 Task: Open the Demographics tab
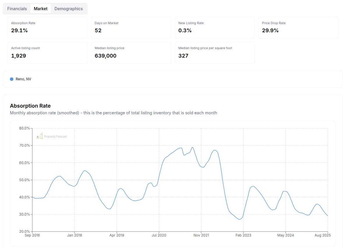tap(68, 9)
